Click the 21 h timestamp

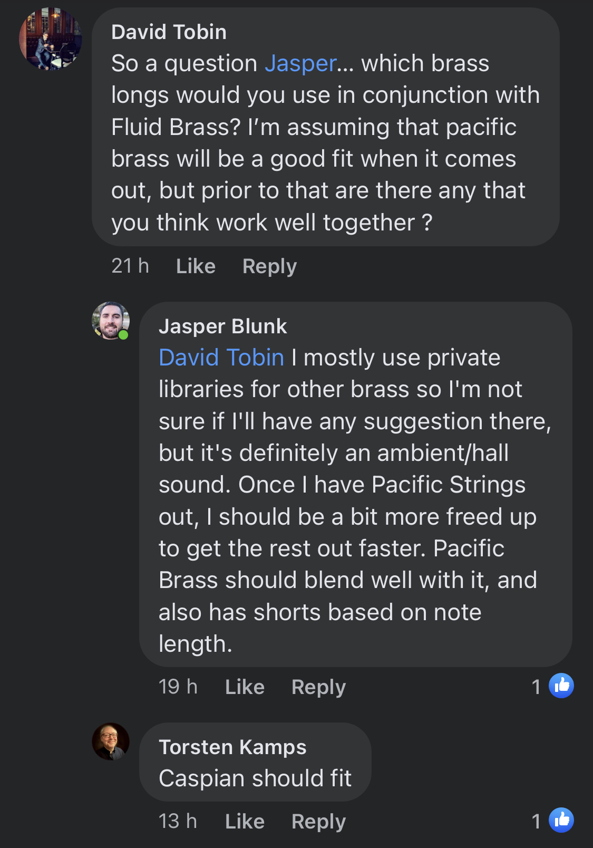click(x=130, y=266)
